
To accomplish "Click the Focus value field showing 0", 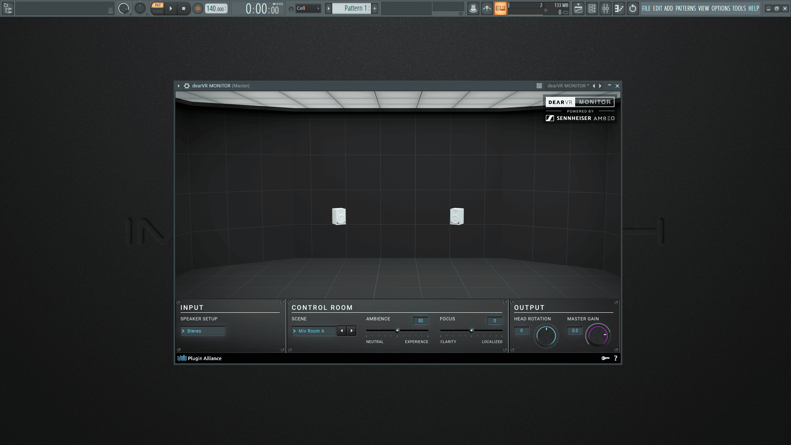I will tap(495, 321).
